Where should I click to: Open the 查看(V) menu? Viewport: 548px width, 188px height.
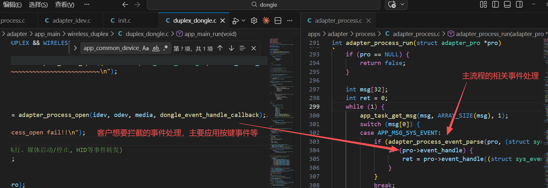point(65,4)
